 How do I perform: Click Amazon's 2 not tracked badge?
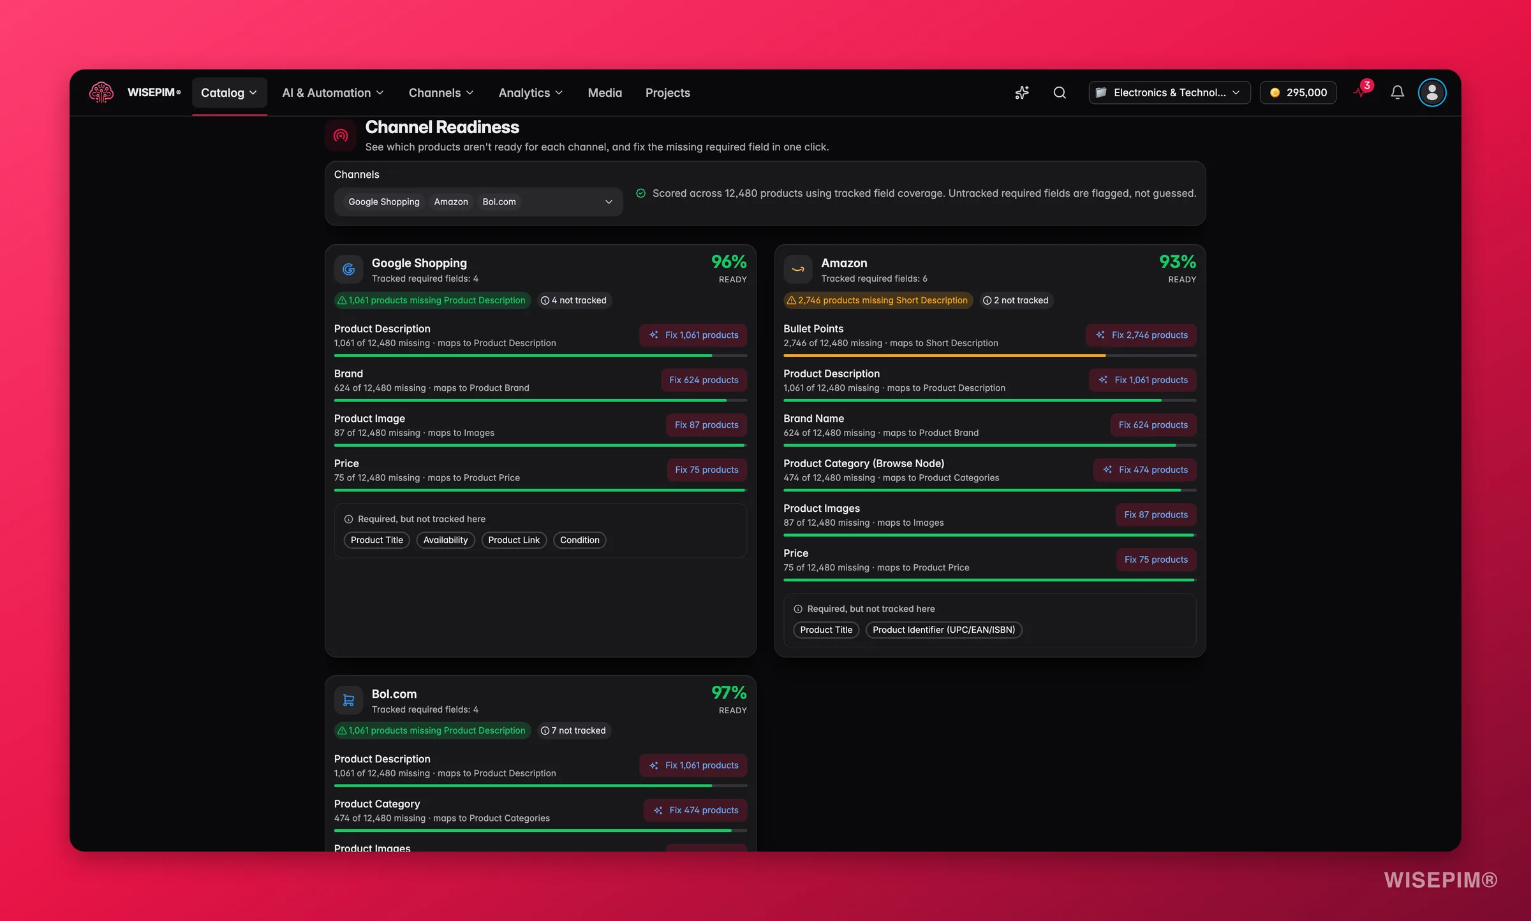click(x=1016, y=300)
